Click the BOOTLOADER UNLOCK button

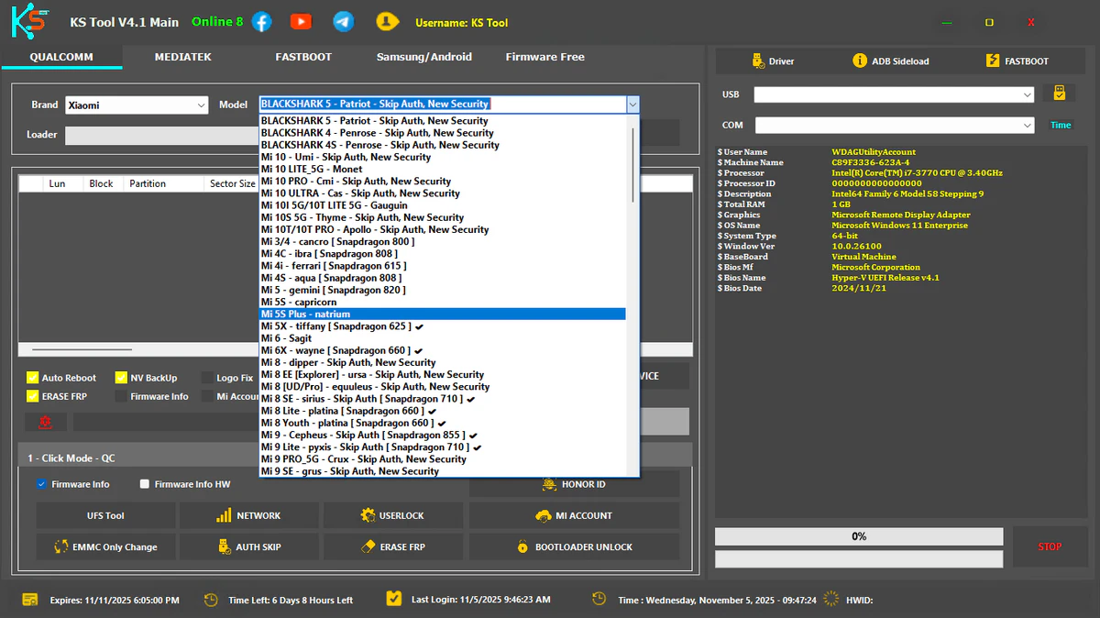coord(575,547)
